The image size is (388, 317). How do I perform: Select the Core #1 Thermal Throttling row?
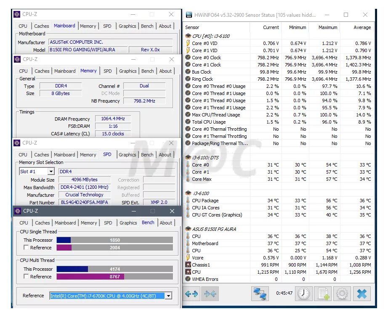[x=279, y=136]
